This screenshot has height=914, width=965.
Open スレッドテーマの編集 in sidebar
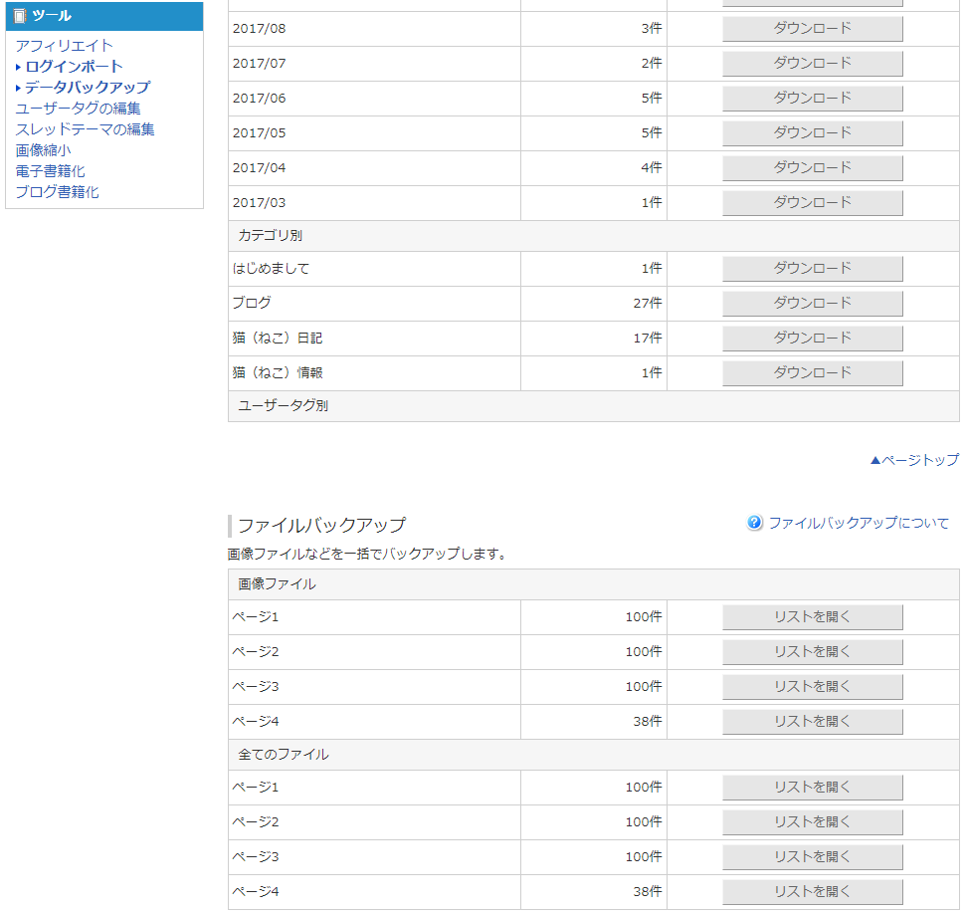click(x=85, y=129)
